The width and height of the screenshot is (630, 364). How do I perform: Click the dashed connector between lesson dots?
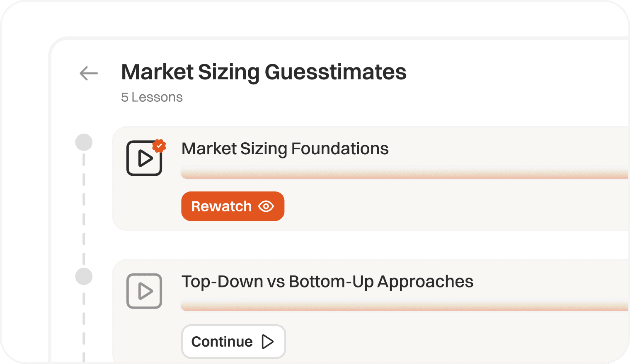tap(84, 209)
